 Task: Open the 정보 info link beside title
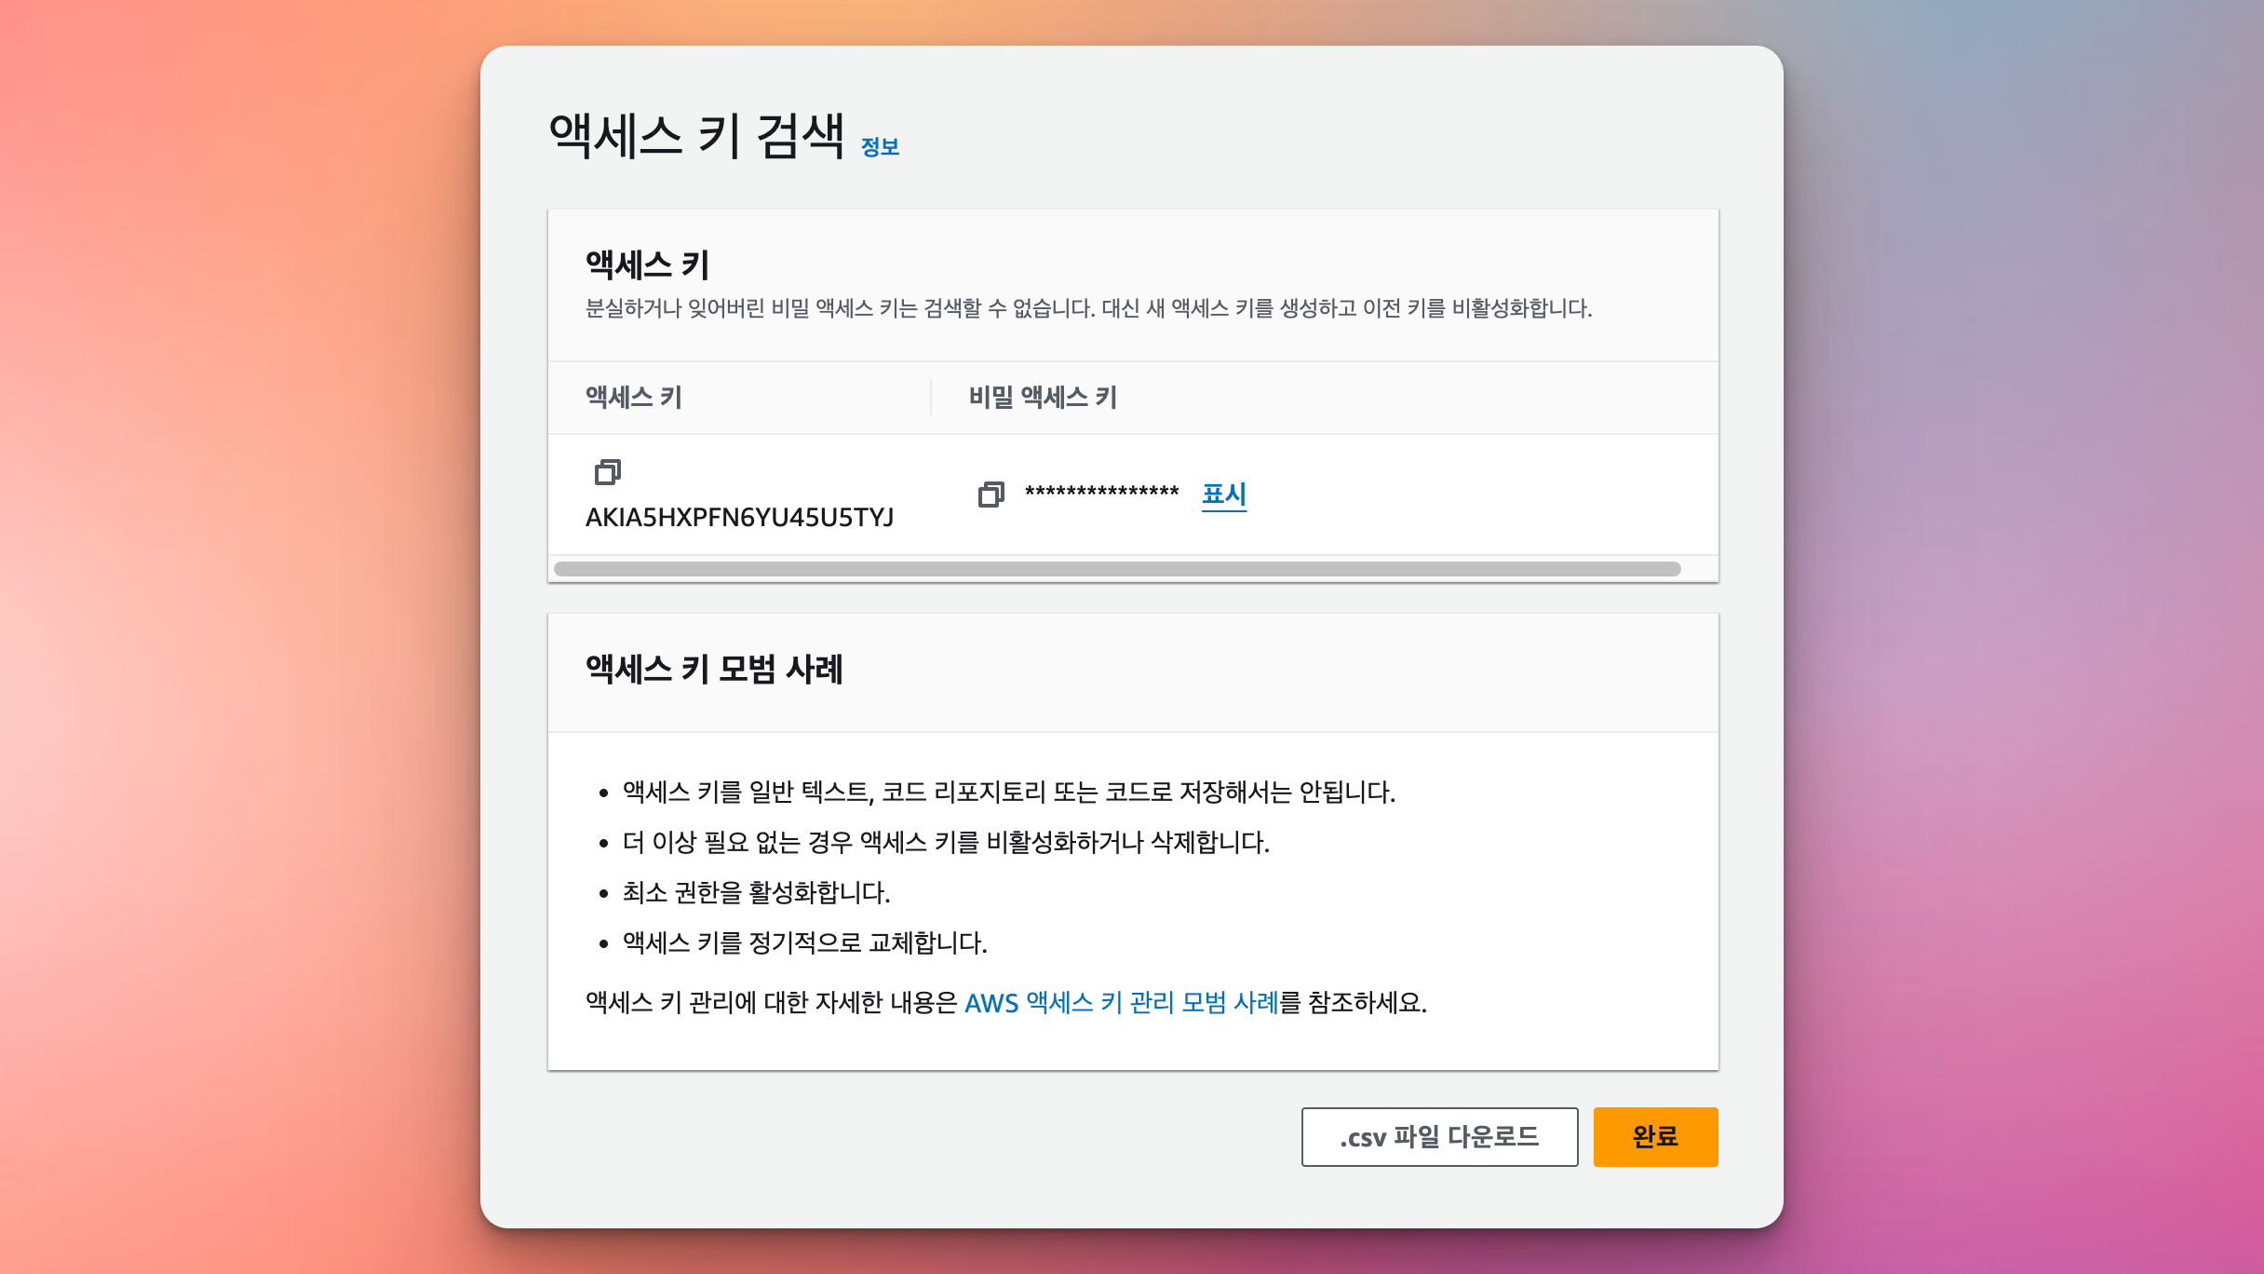tap(880, 147)
